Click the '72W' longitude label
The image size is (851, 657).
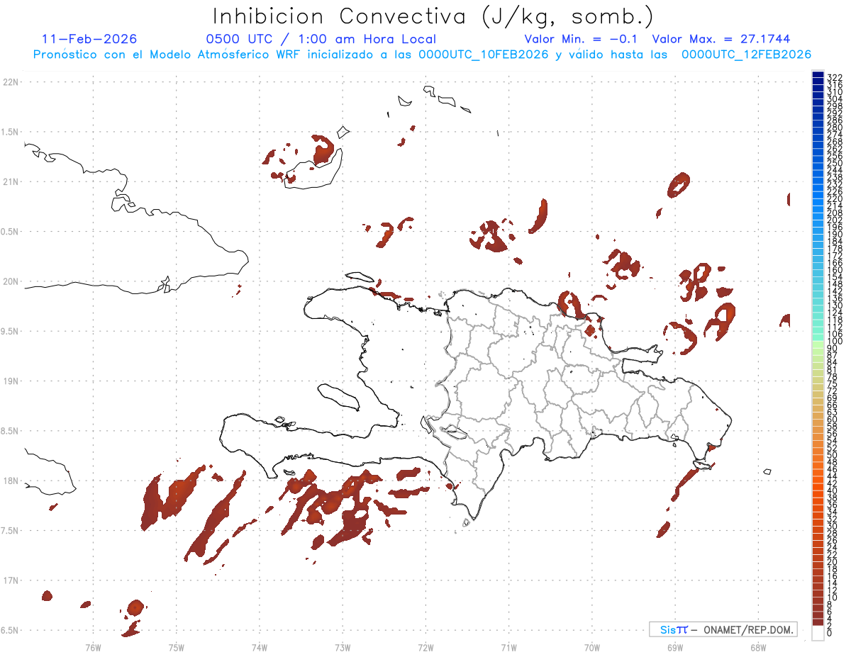click(x=425, y=647)
